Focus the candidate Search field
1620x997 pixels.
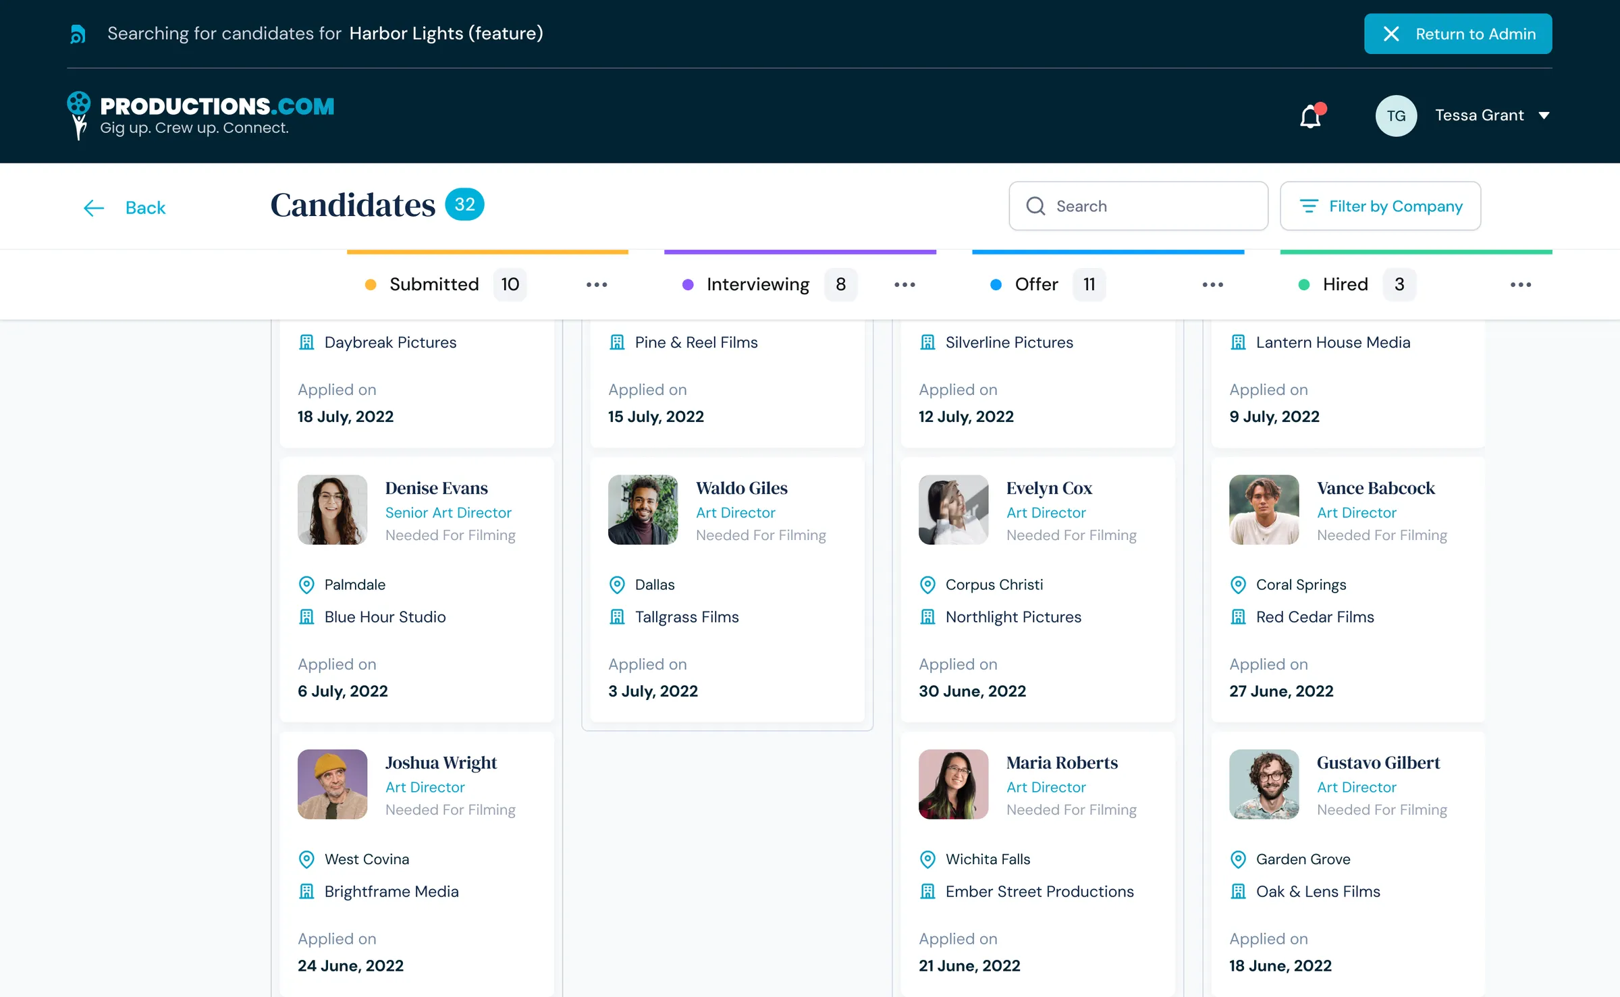1139,206
